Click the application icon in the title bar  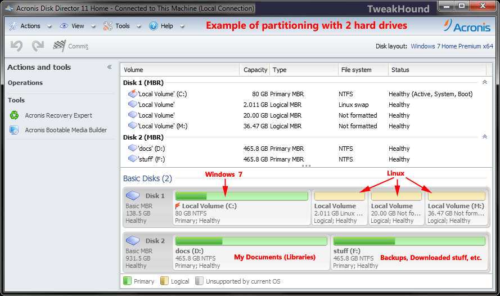(x=9, y=8)
